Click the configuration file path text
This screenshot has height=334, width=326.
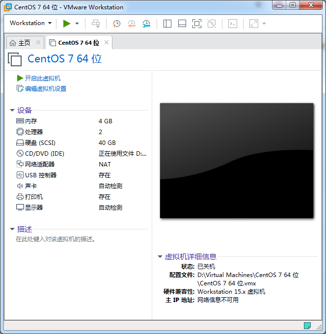(248, 279)
